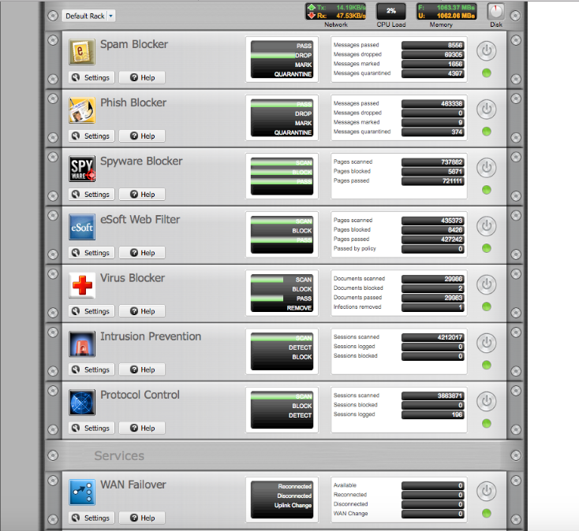Click Protocol Control Sessions logged value 196
This screenshot has width=579, height=531.
pos(433,415)
